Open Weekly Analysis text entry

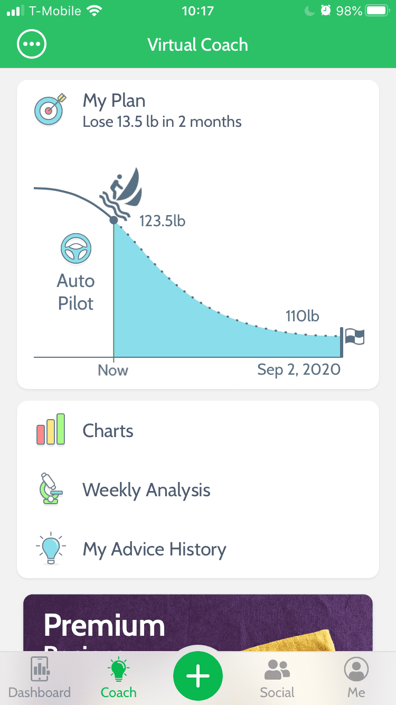(146, 490)
